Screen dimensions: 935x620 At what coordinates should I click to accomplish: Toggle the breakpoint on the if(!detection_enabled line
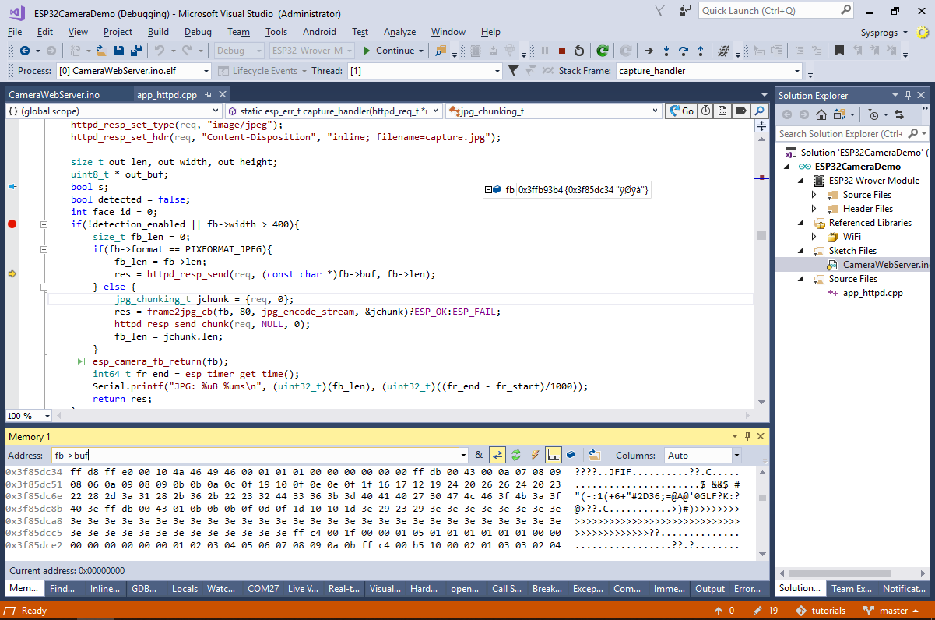(x=12, y=224)
